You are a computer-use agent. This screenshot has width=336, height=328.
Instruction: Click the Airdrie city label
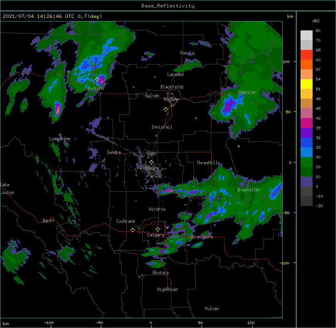click(157, 209)
